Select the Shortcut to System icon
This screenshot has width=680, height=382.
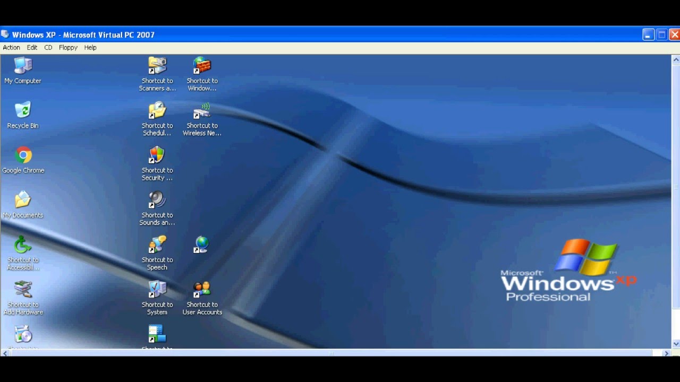point(157,298)
